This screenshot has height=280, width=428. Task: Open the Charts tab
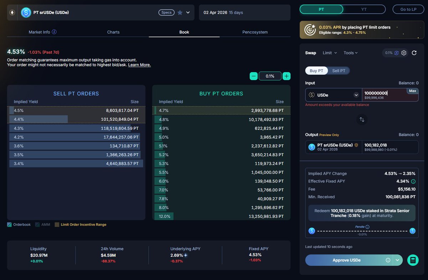113,32
